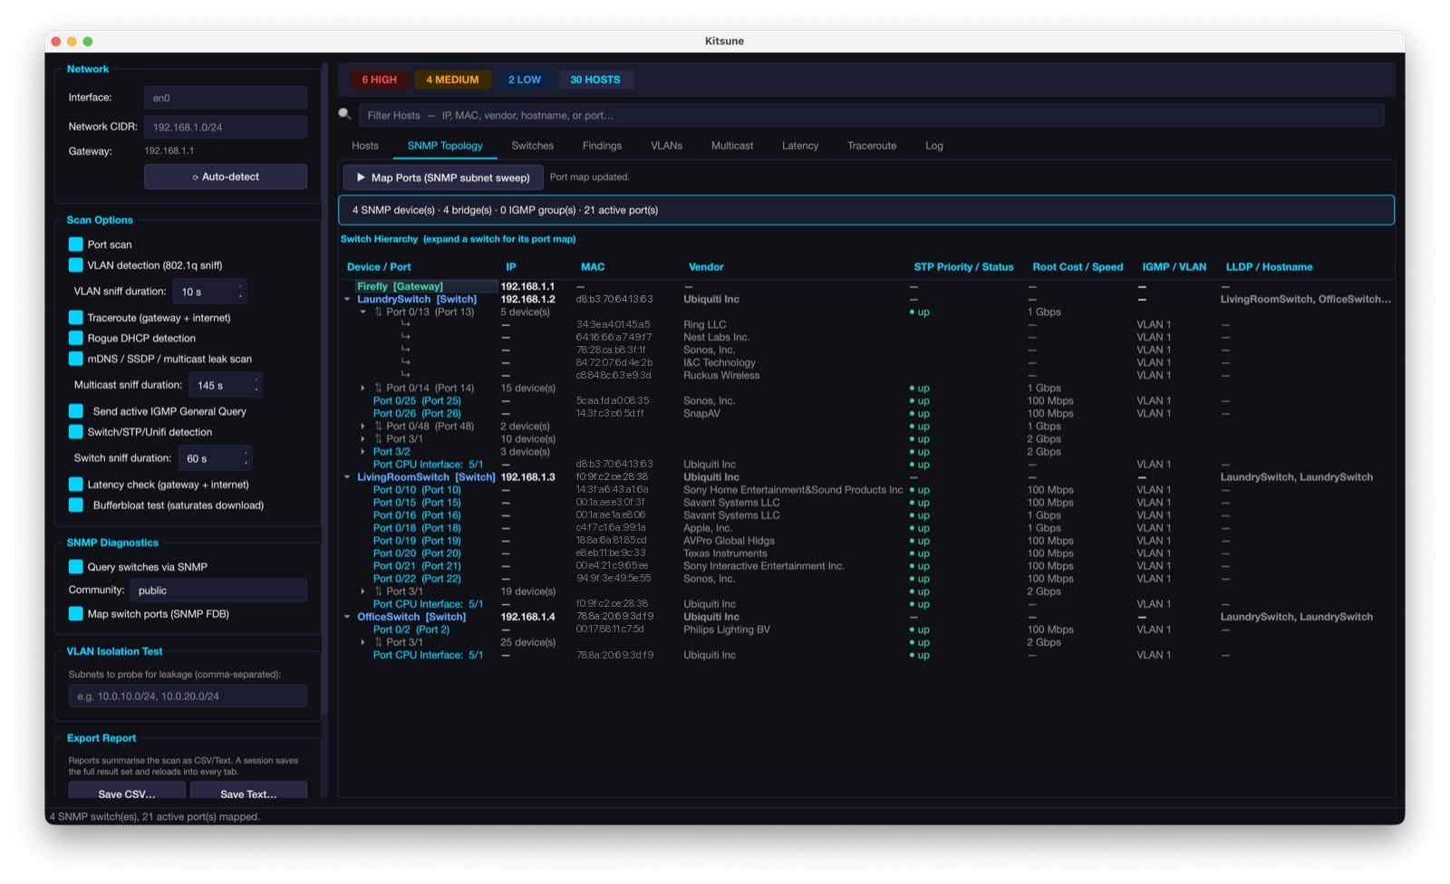Toggle the Port scan checkbox
Image resolution: width=1450 pixels, height=884 pixels.
(76, 245)
